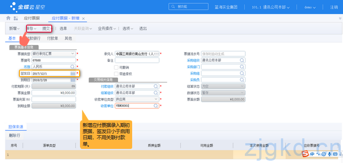Open the 业务操作 dropdown menu
343x163 pixels.
click(107, 29)
